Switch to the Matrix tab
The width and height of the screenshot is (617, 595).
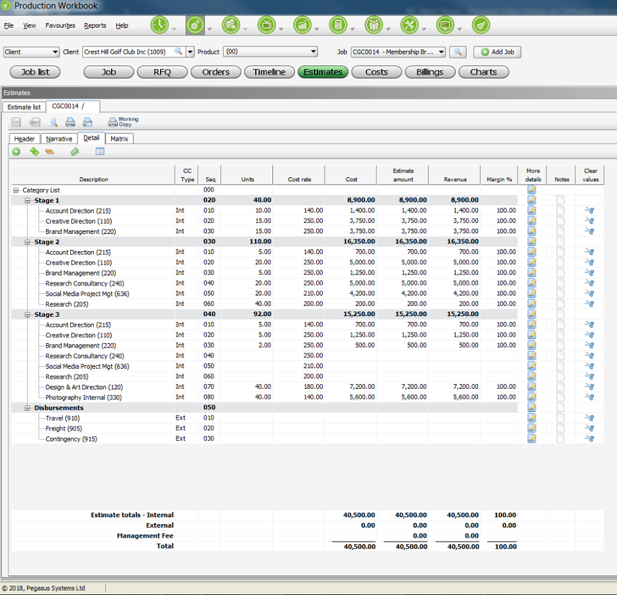tap(119, 139)
